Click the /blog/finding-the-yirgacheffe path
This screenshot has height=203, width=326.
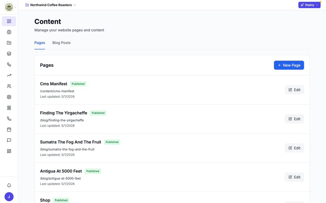pyautogui.click(x=62, y=120)
